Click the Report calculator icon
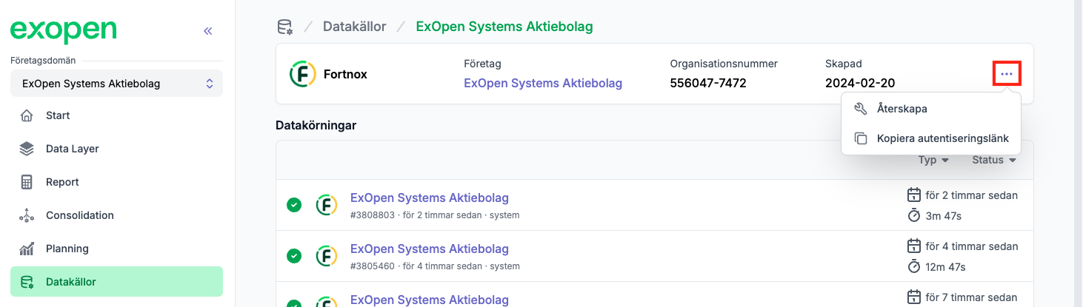Image resolution: width=1083 pixels, height=307 pixels. [x=27, y=182]
